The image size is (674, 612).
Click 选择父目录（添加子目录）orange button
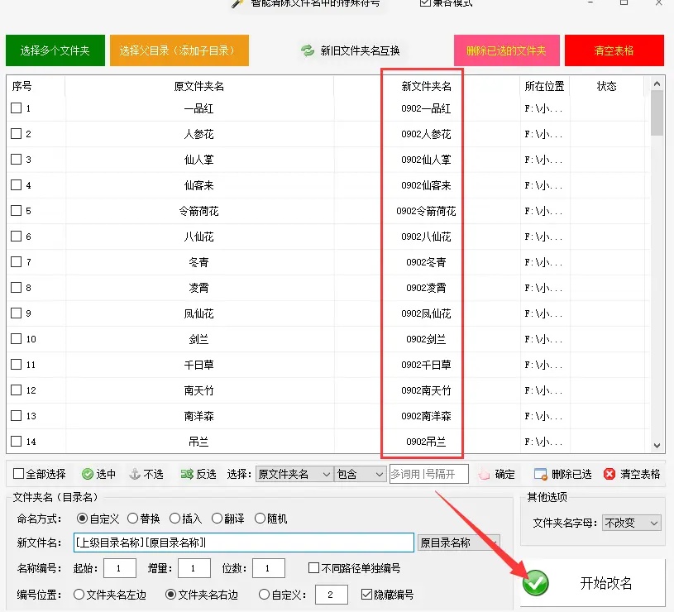click(x=179, y=50)
